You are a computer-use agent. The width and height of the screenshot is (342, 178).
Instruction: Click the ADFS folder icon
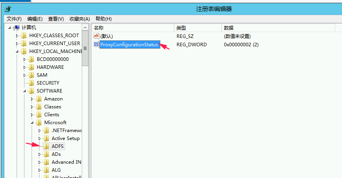[x=46, y=146]
